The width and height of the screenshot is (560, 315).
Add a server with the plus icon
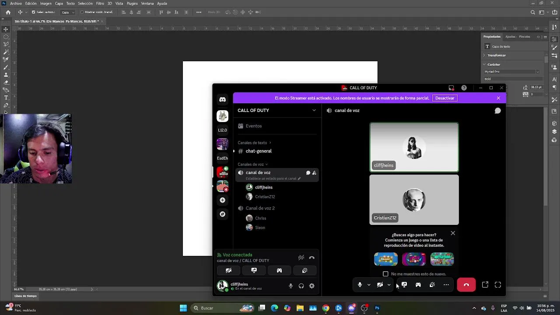[x=222, y=200]
